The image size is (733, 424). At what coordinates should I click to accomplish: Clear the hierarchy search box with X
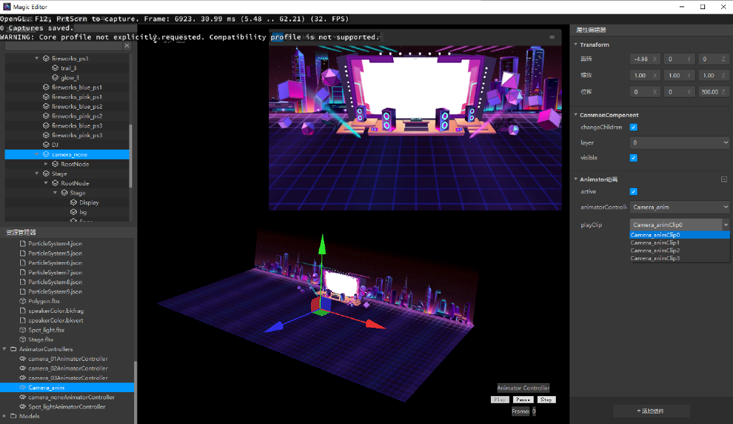point(127,46)
